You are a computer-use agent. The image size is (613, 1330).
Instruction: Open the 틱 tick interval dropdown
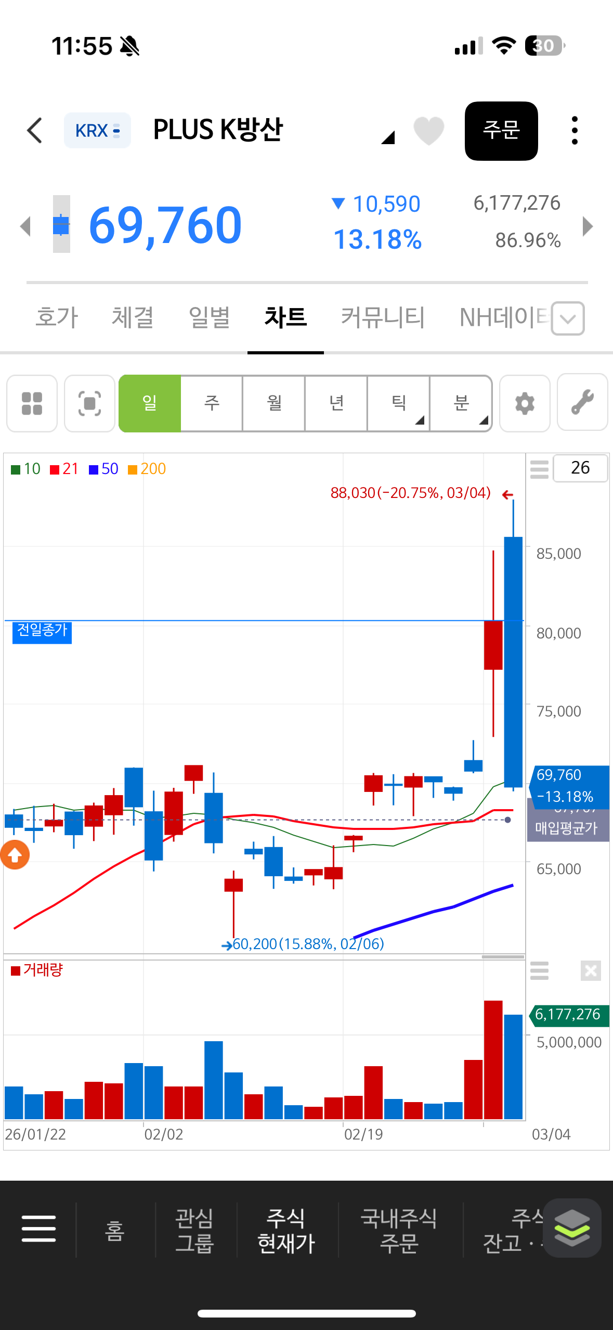point(399,403)
